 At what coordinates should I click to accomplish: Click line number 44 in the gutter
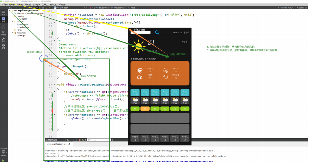50,111
